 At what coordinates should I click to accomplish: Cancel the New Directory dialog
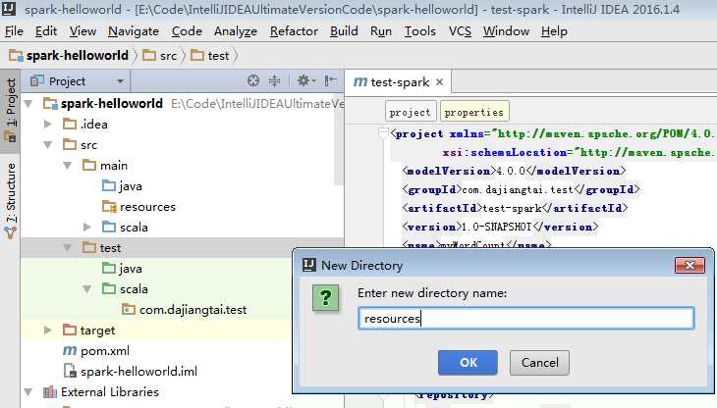[x=539, y=362]
